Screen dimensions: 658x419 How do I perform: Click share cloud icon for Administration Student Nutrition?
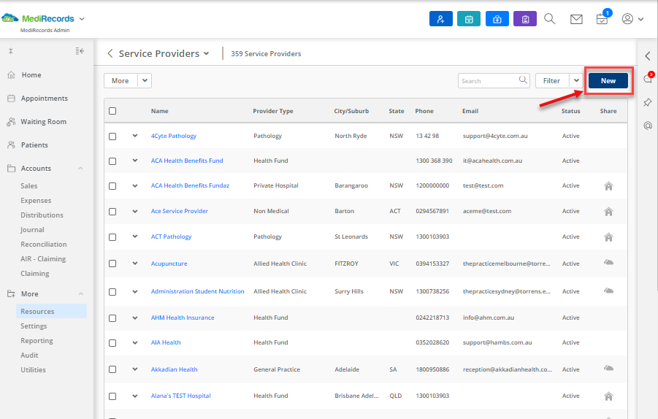(608, 291)
